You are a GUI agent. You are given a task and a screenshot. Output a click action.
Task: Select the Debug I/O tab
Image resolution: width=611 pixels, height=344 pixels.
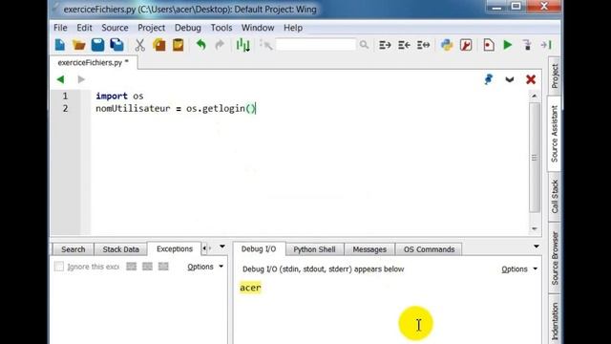click(x=259, y=248)
